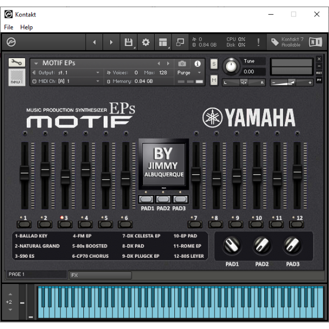Click the exclamation warning icon
329x329 pixels.
pos(258,42)
